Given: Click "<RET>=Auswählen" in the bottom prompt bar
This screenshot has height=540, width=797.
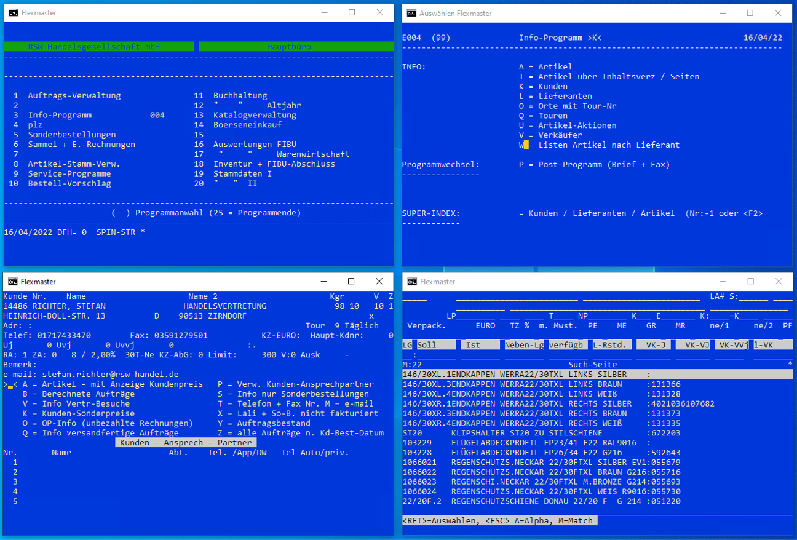Looking at the screenshot, I should pyautogui.click(x=439, y=520).
